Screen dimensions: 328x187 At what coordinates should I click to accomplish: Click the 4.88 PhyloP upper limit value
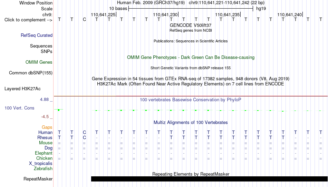[44, 100]
